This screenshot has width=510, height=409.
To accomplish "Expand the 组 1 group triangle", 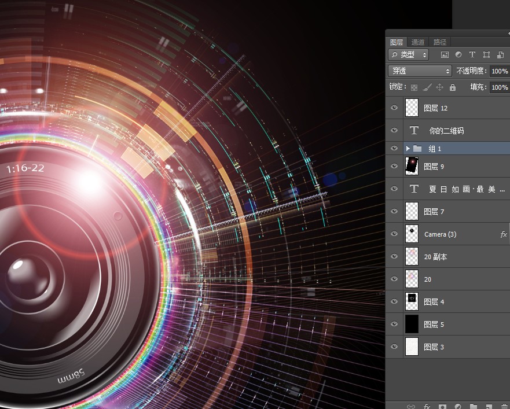I will pos(408,149).
